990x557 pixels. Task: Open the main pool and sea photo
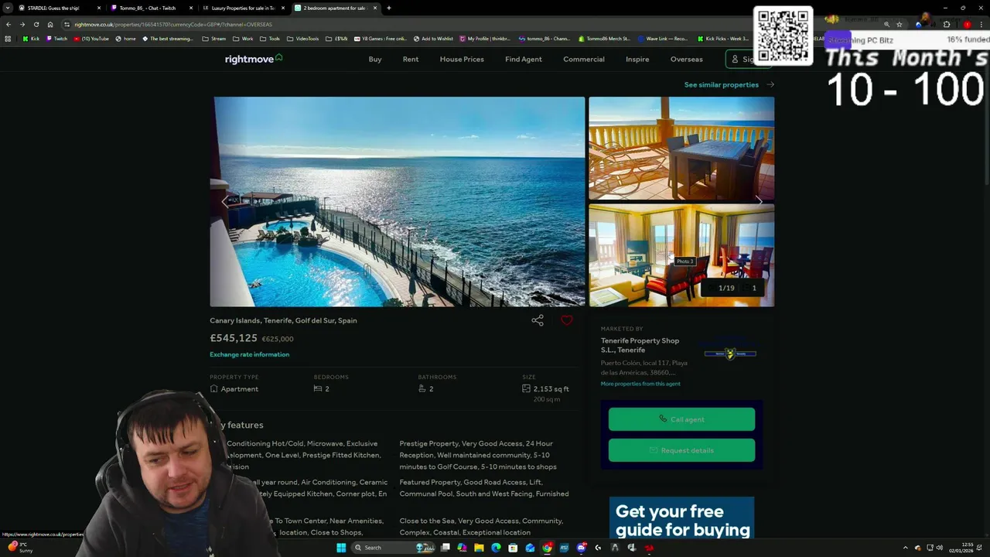pyautogui.click(x=398, y=201)
